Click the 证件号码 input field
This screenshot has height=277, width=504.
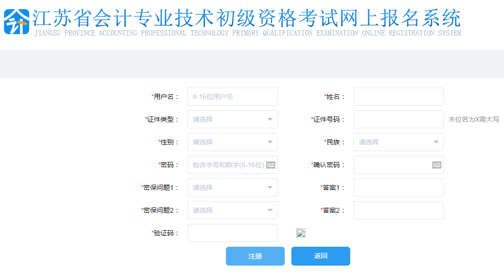pyautogui.click(x=398, y=119)
